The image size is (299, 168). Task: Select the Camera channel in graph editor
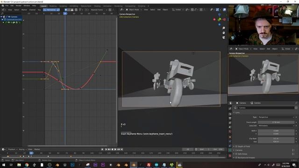click(14, 17)
